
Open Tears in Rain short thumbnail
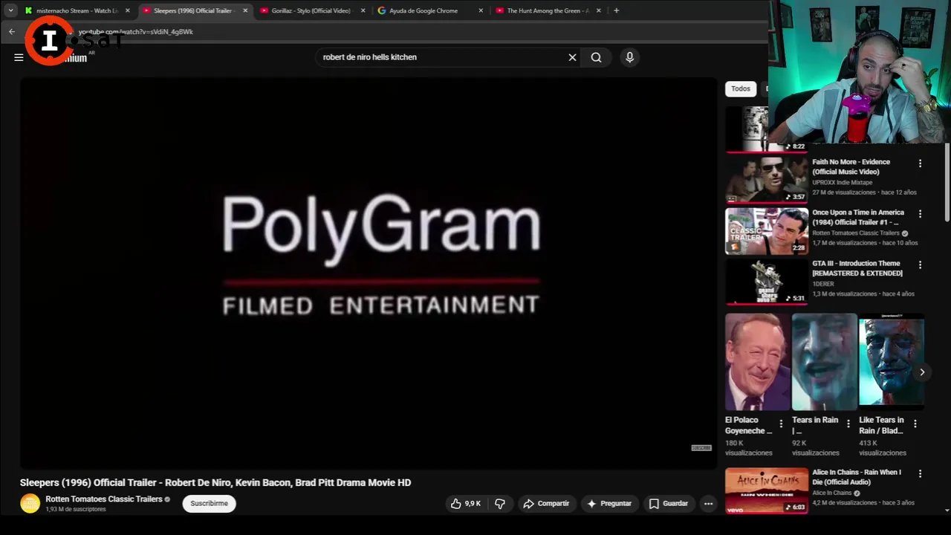(x=825, y=362)
